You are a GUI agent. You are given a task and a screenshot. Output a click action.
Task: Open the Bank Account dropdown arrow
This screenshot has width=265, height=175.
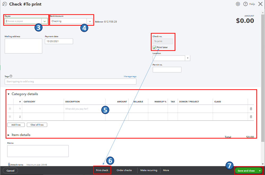point(90,21)
